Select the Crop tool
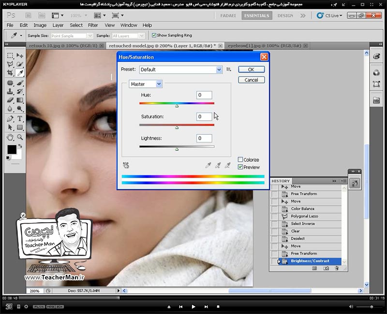The width and height of the screenshot is (387, 314). [x=10, y=73]
